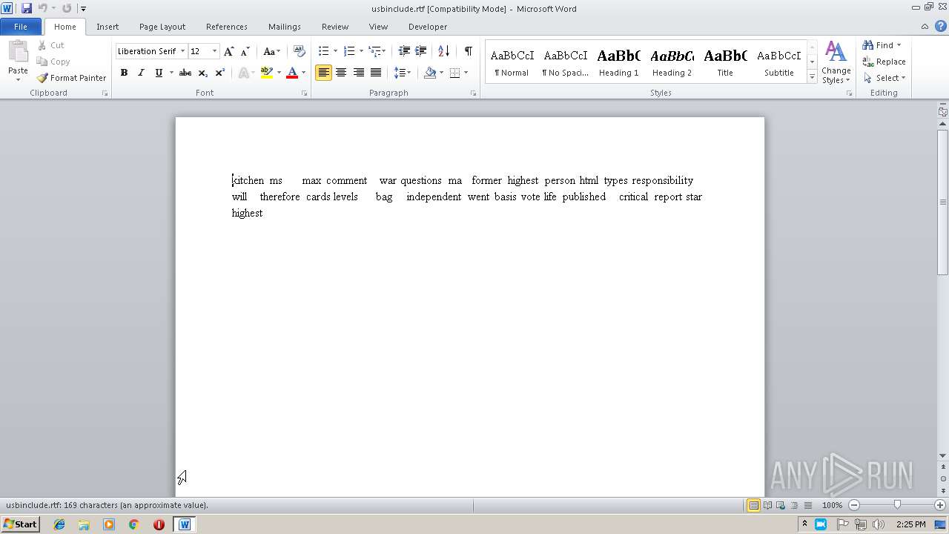Image resolution: width=949 pixels, height=534 pixels.
Task: Click the Sort icon
Action: (x=443, y=51)
